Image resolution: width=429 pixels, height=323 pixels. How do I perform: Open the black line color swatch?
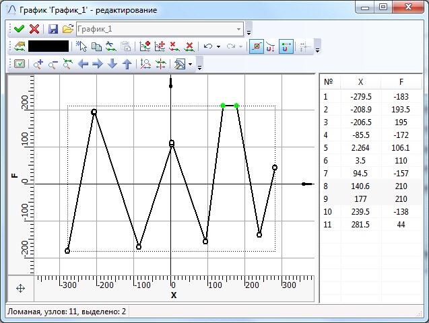point(48,46)
